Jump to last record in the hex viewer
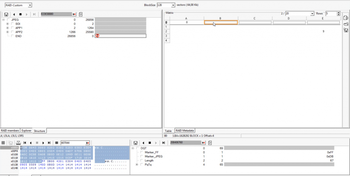 point(49,143)
